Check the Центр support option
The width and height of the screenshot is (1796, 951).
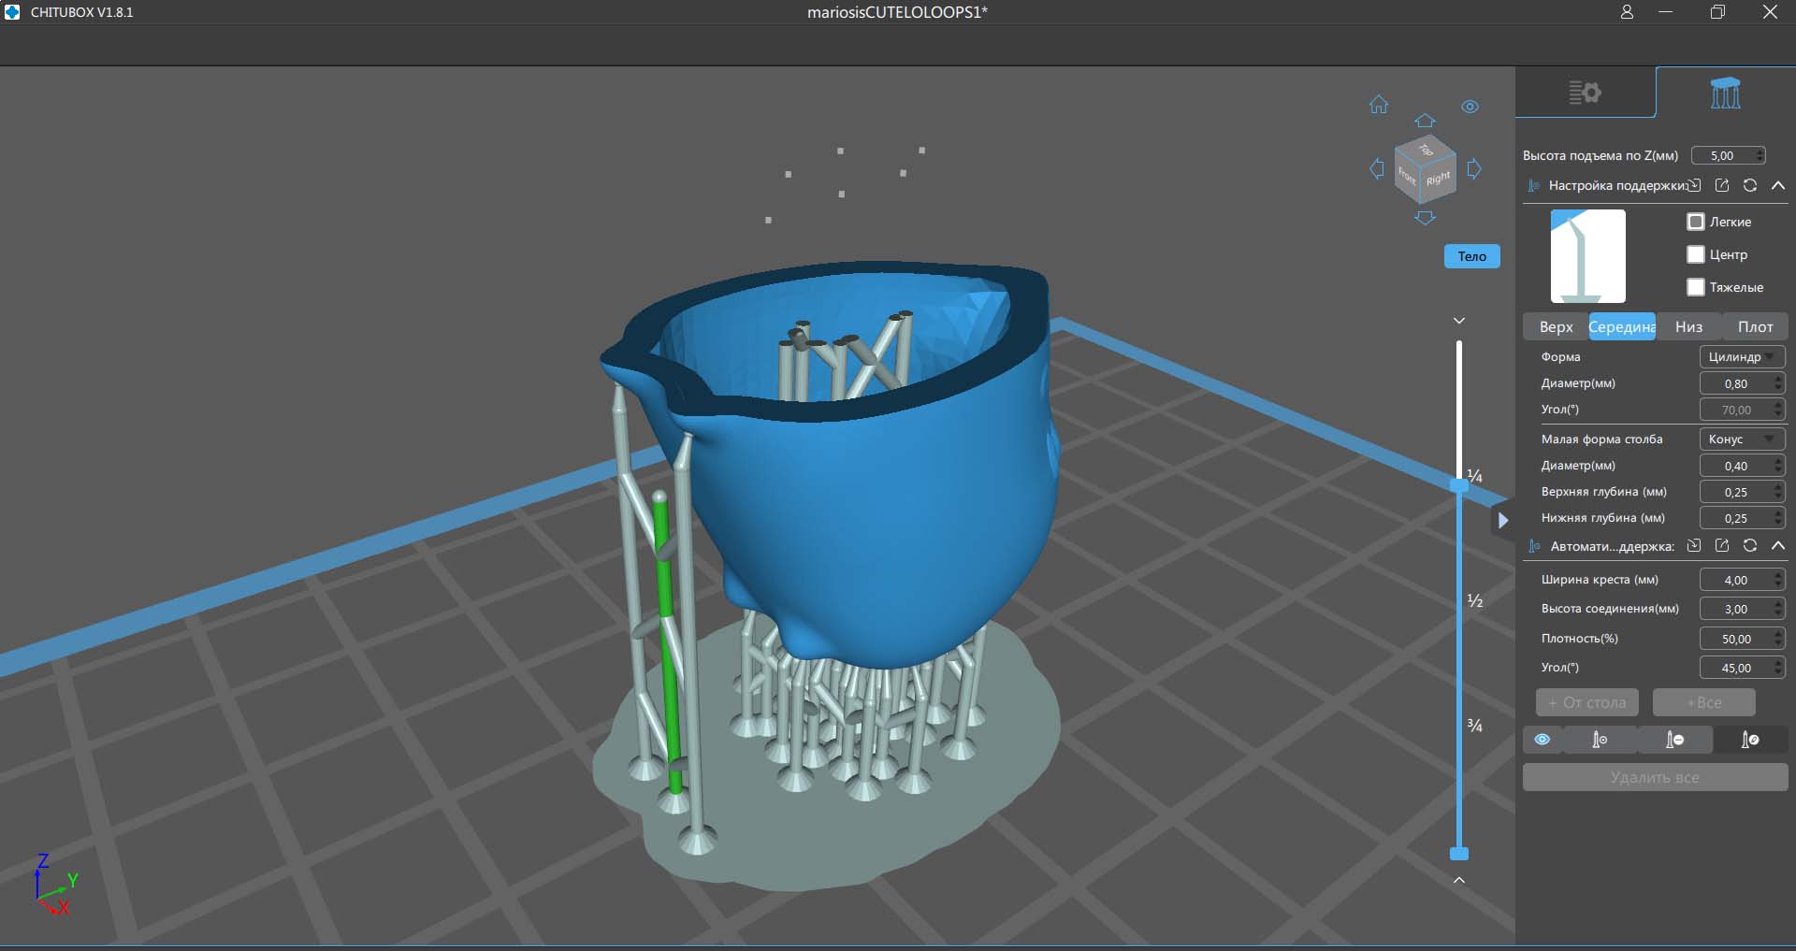point(1696,254)
